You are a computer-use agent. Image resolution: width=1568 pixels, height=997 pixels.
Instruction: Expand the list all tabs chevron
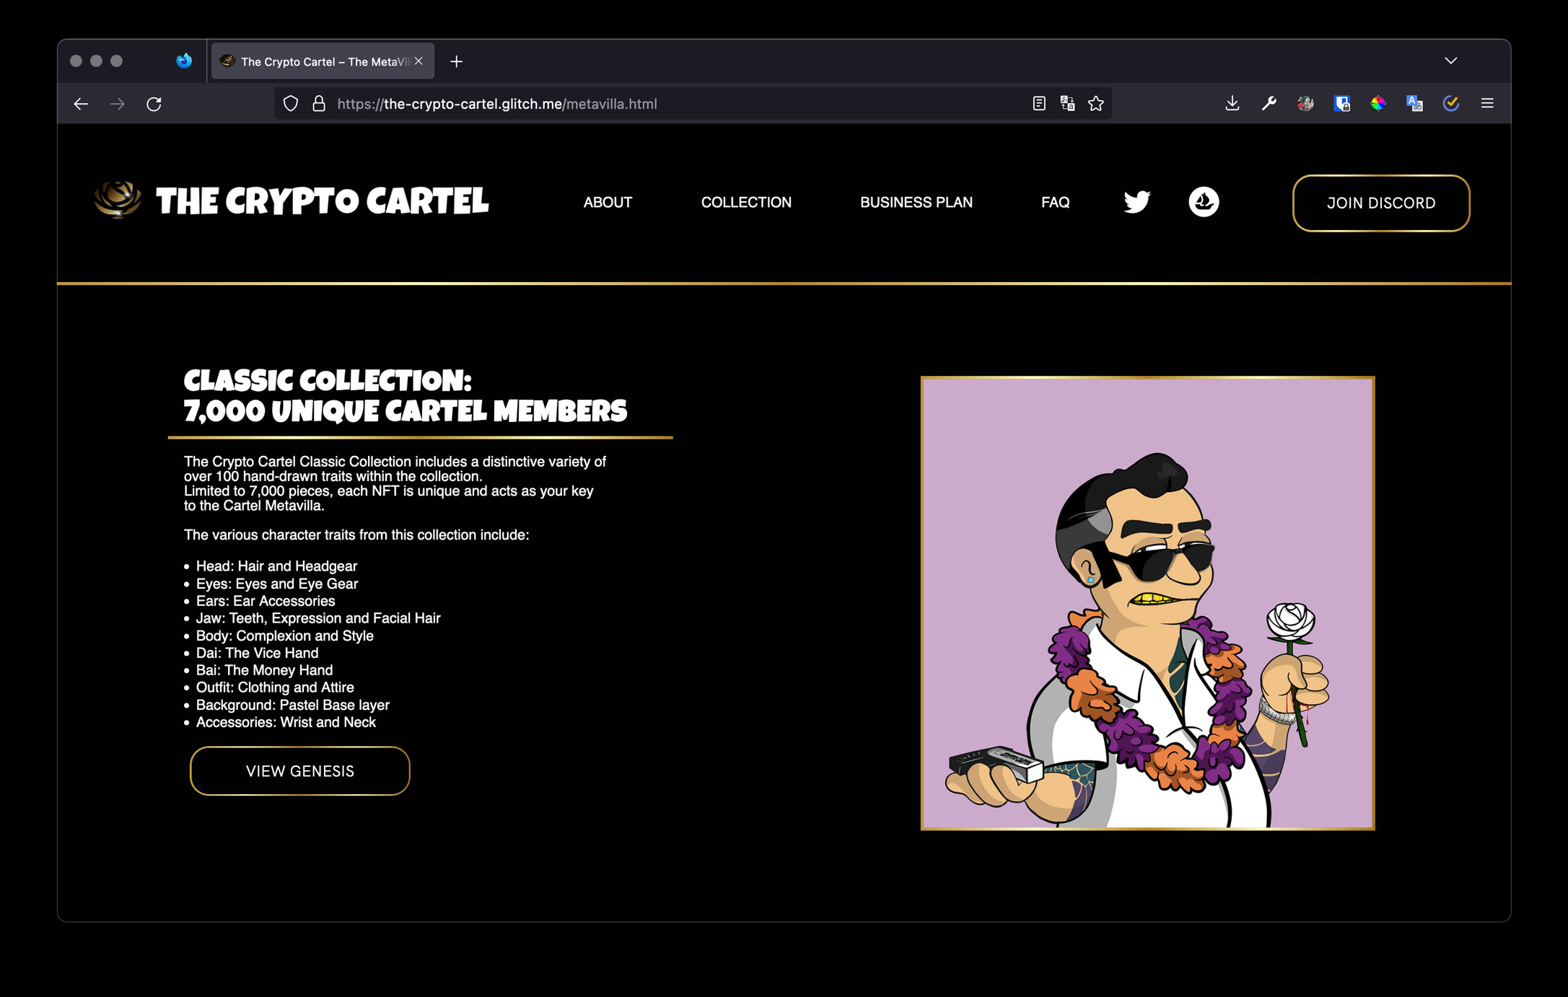1450,61
